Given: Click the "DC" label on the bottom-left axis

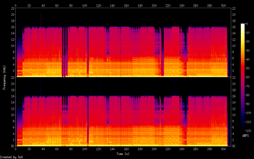Looking at the screenshot, I should (x=13, y=146).
